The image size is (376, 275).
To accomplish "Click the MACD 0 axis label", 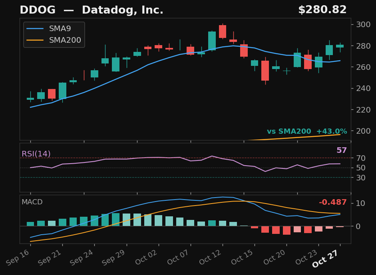I will (x=358, y=226).
